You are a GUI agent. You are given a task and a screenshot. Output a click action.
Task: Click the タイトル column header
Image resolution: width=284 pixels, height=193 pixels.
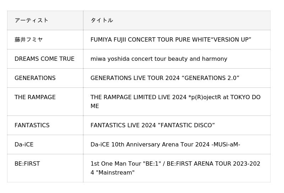click(x=102, y=20)
